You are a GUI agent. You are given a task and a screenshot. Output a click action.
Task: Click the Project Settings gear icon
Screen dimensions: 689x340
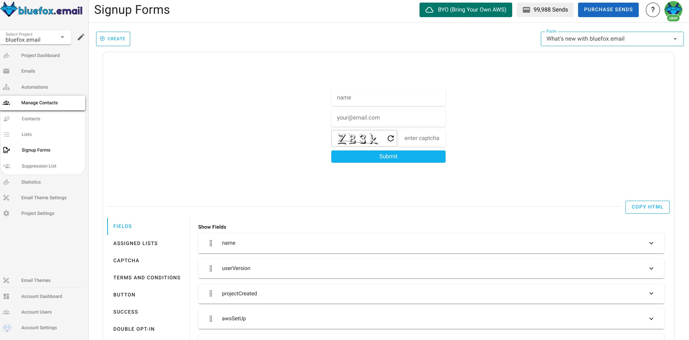coord(7,213)
